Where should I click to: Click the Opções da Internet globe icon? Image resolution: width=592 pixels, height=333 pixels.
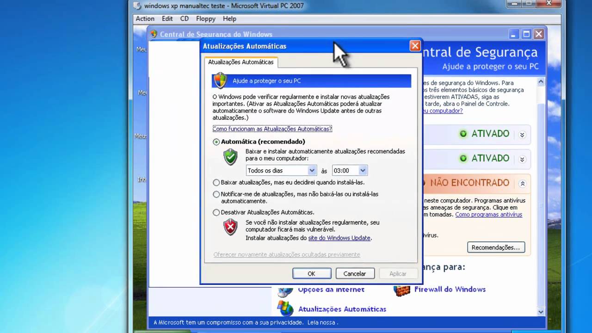point(285,292)
